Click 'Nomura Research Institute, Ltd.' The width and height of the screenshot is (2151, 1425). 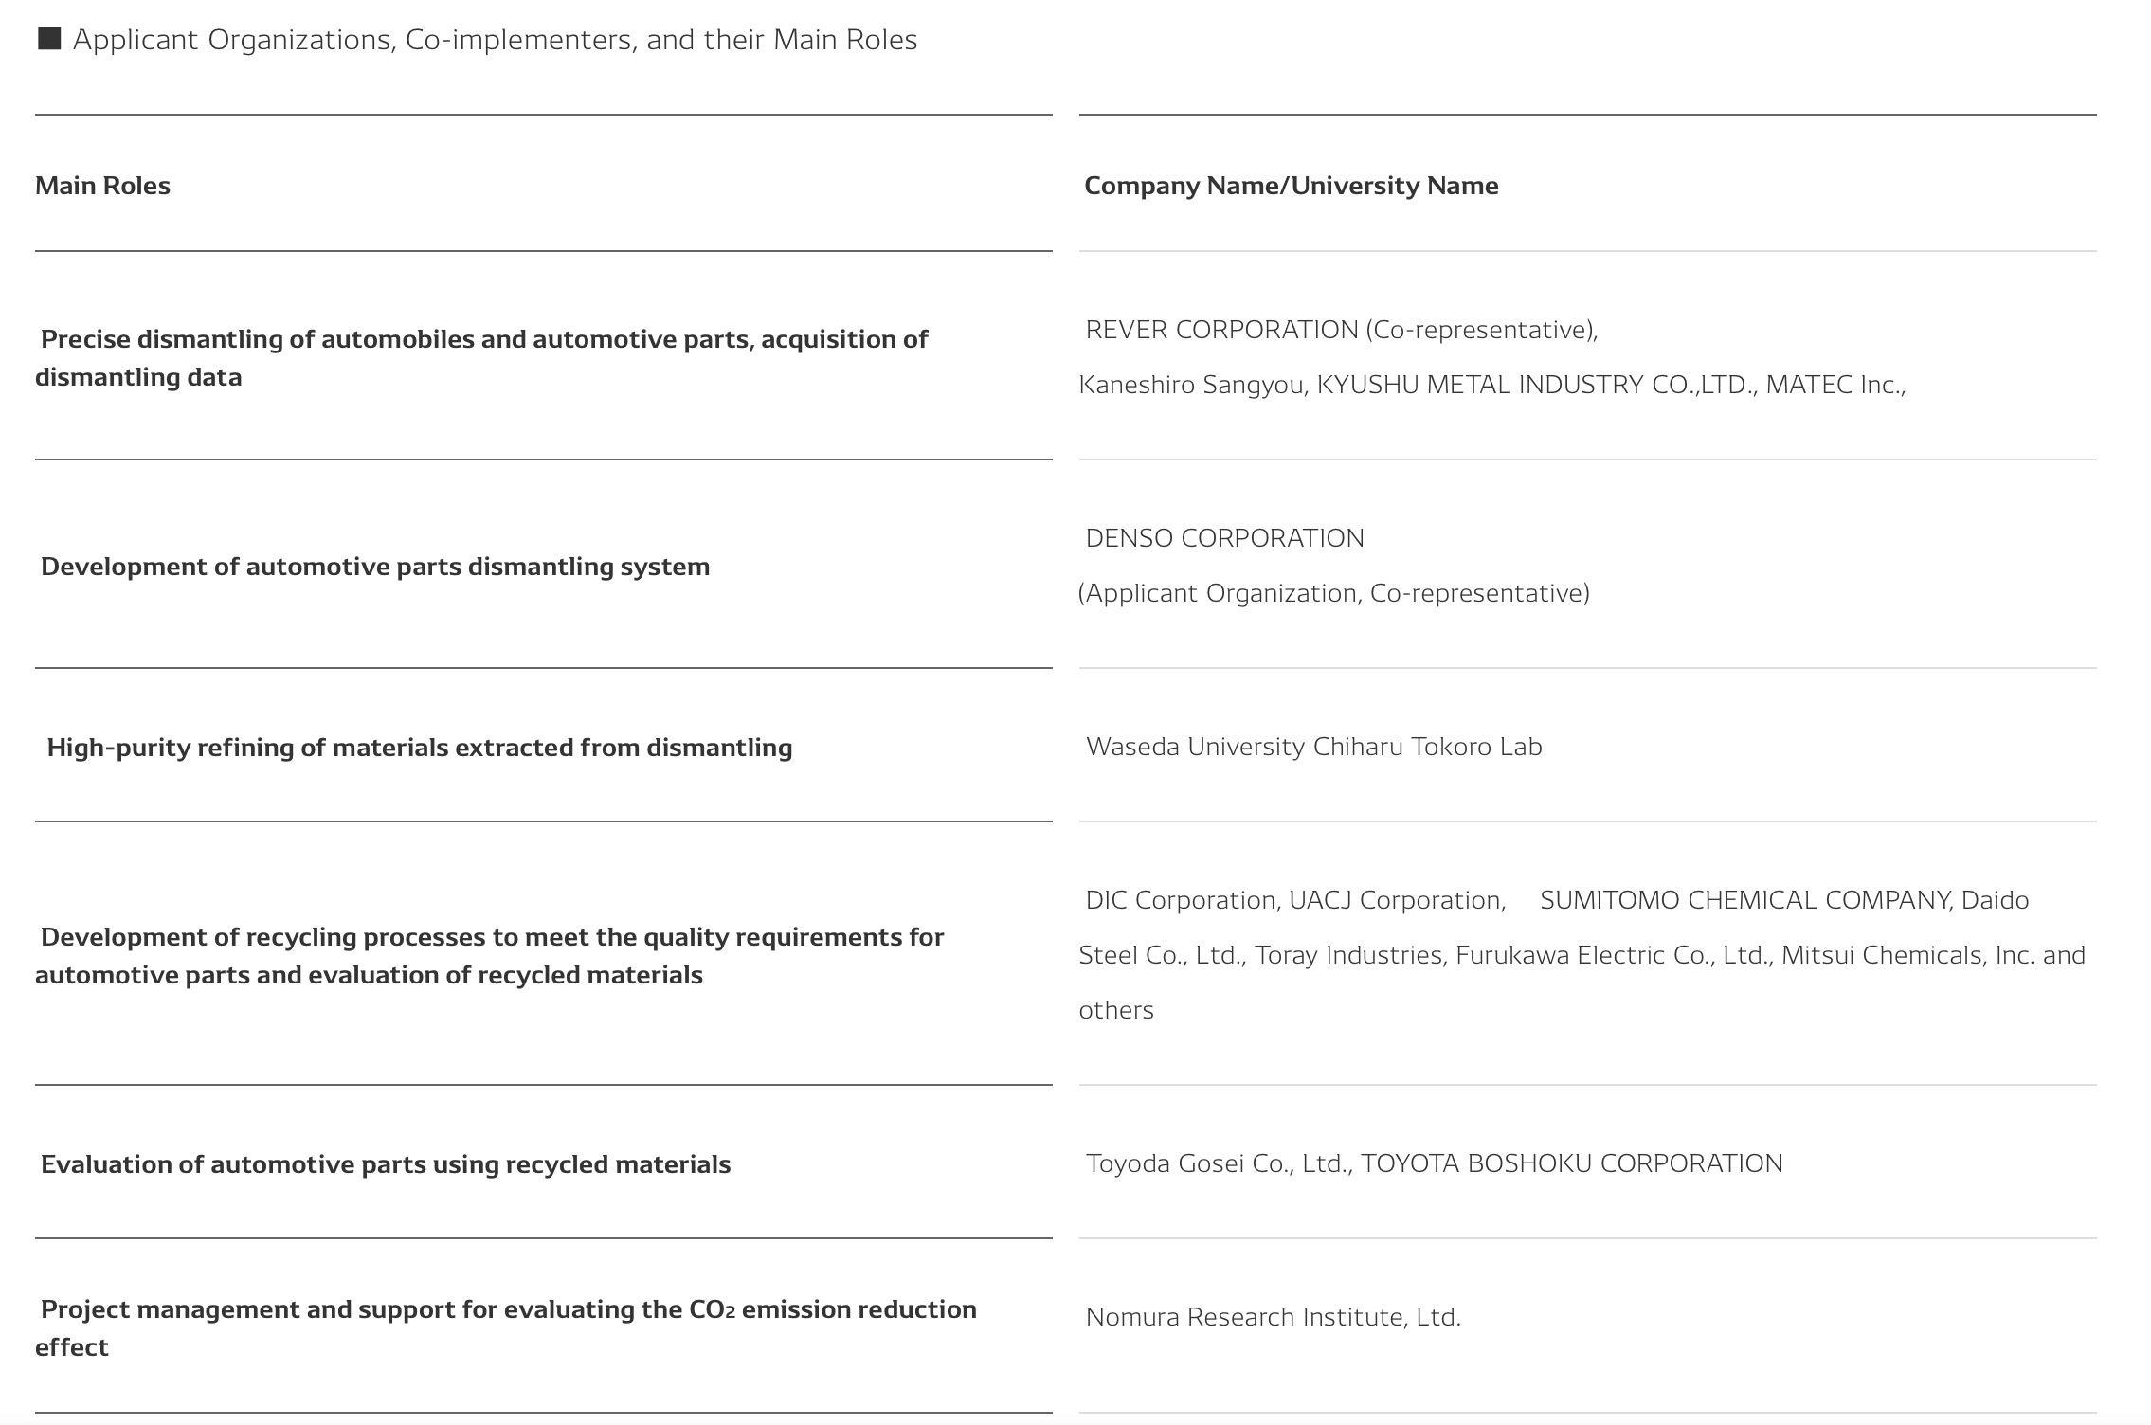click(x=1273, y=1317)
